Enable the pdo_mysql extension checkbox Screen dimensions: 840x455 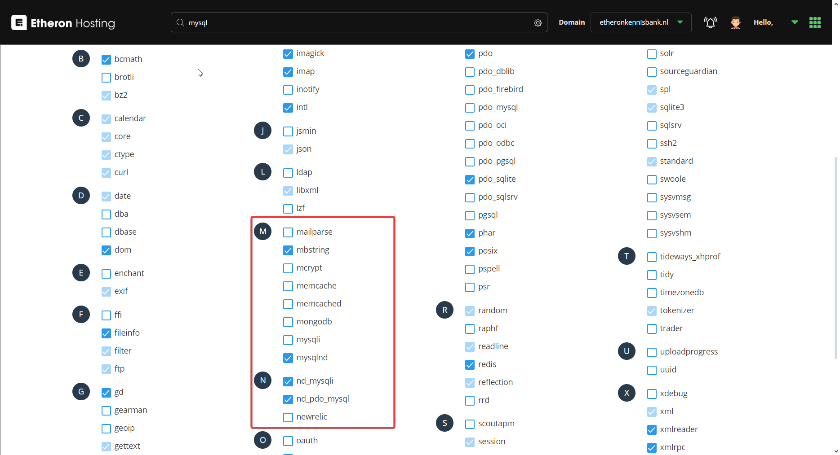[x=470, y=108]
